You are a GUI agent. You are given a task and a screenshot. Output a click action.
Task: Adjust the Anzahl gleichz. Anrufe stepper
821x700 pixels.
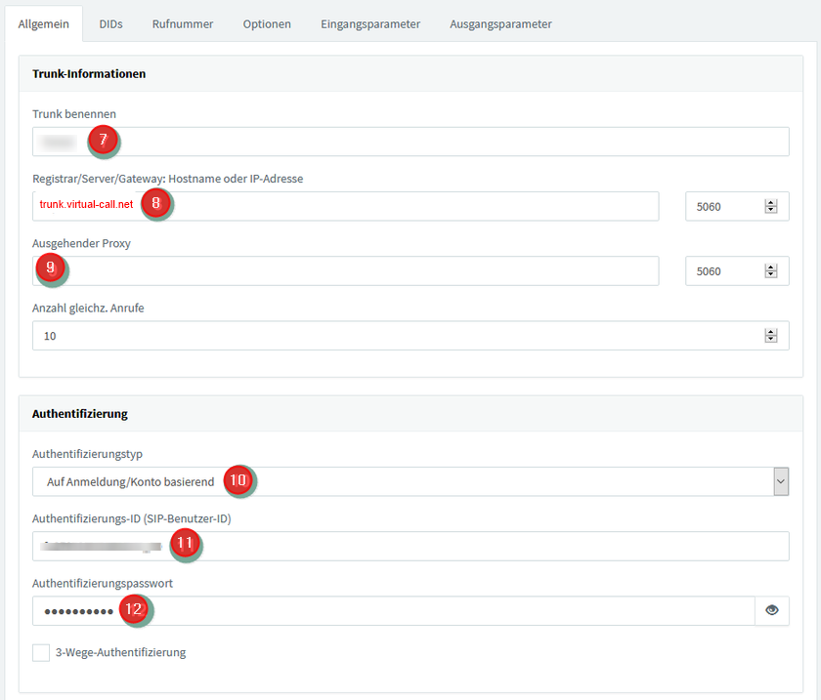771,335
